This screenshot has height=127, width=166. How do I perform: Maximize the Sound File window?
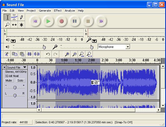pyautogui.click(x=156, y=5)
